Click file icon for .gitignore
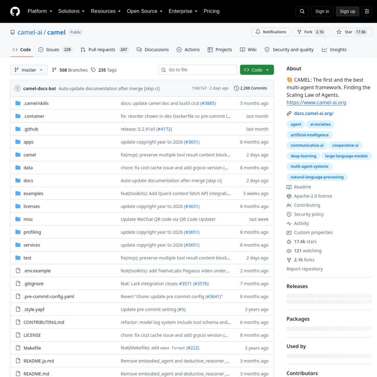Viewport: 377px width, 377px height. pyautogui.click(x=18, y=284)
